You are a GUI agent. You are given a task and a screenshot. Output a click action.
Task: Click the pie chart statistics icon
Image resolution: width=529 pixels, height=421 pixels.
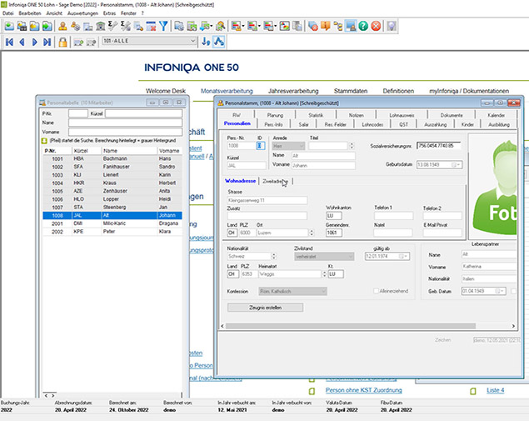click(285, 26)
